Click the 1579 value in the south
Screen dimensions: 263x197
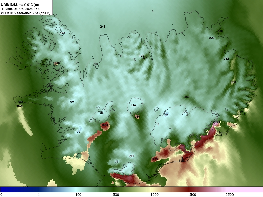click(155, 159)
